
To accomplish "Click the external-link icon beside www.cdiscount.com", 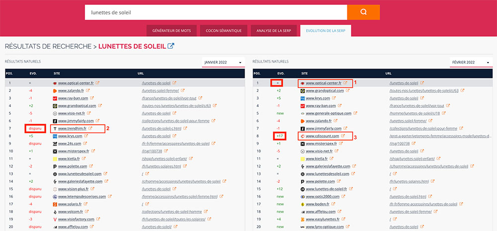I will (343, 136).
